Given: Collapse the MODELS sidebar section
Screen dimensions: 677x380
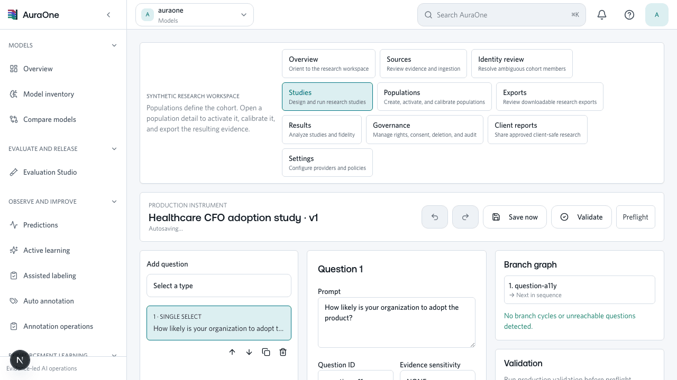Looking at the screenshot, I should click(114, 45).
